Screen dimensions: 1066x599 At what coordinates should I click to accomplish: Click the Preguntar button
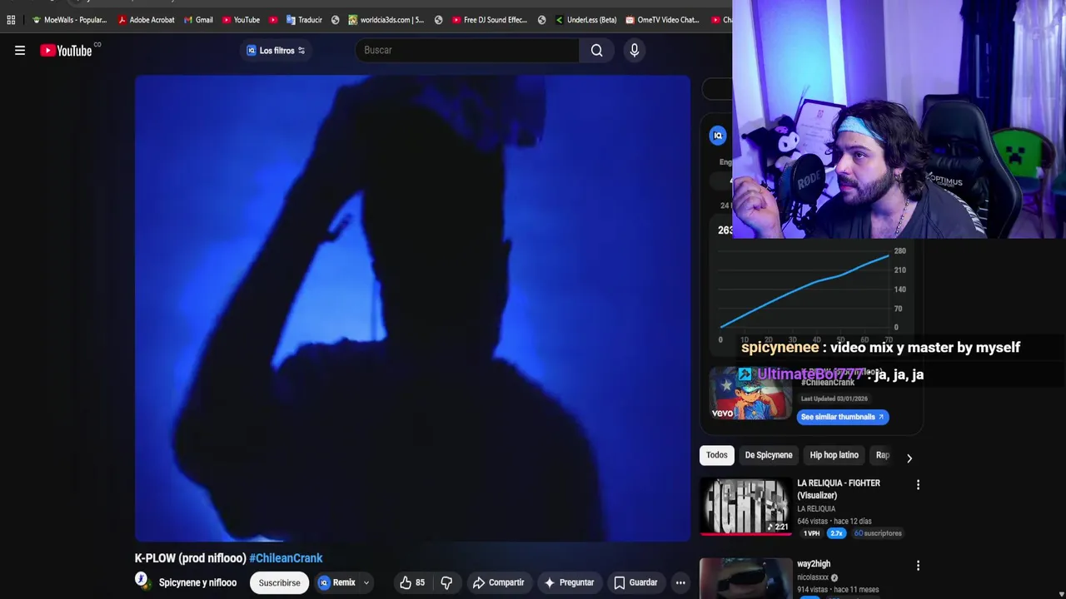point(569,582)
